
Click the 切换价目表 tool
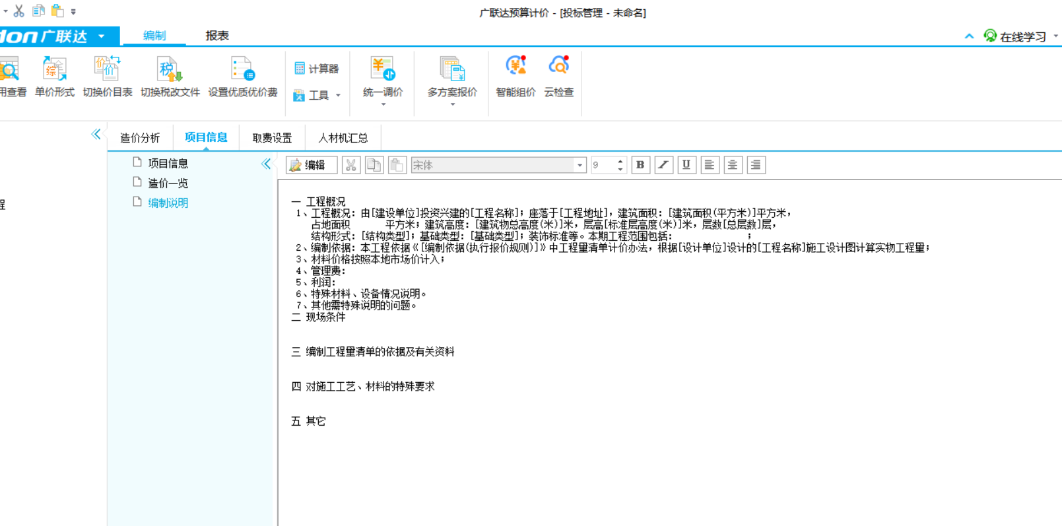click(107, 78)
